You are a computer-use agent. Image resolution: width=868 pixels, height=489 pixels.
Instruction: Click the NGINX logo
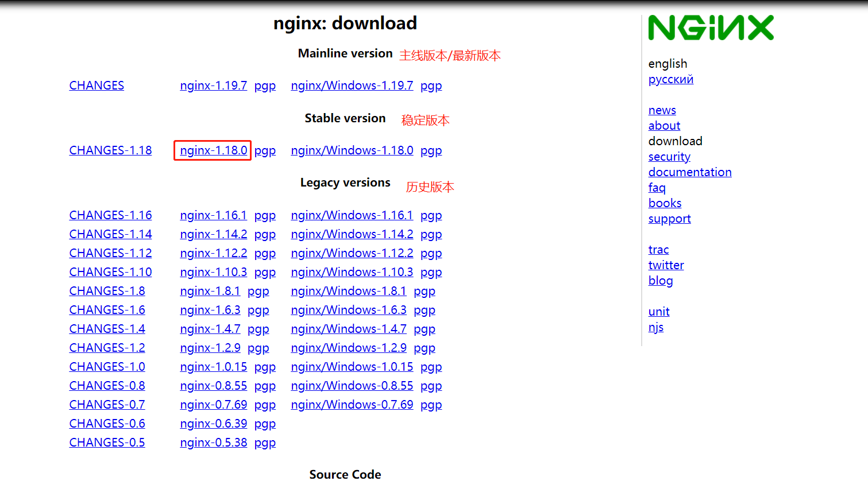(711, 28)
